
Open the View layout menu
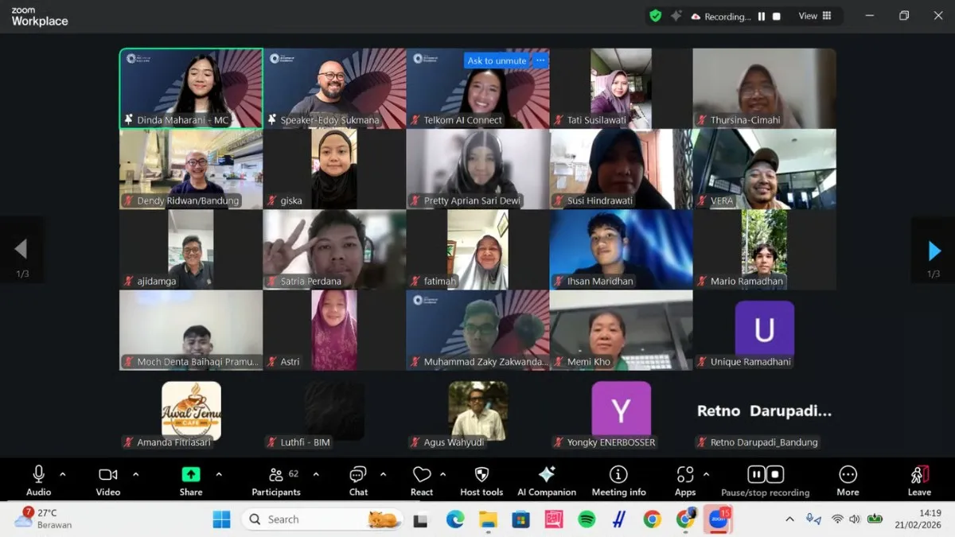(x=815, y=16)
